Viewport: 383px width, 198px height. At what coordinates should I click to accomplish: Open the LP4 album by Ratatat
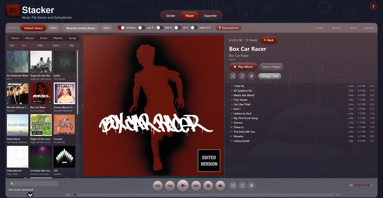click(x=65, y=157)
